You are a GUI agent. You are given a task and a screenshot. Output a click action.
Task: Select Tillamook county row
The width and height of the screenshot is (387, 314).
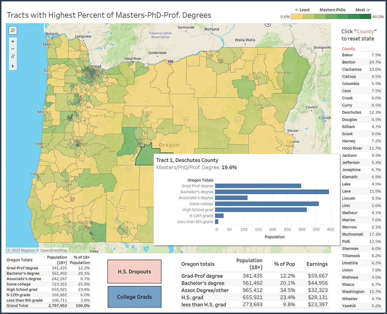point(362,256)
